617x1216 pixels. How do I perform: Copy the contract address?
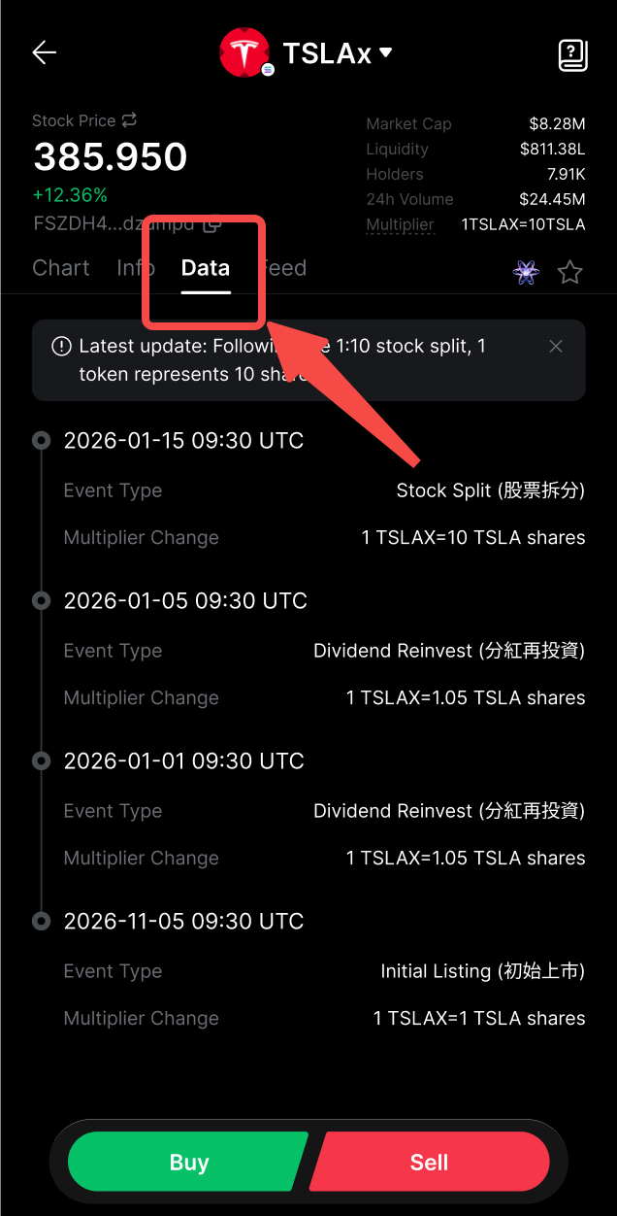point(212,223)
